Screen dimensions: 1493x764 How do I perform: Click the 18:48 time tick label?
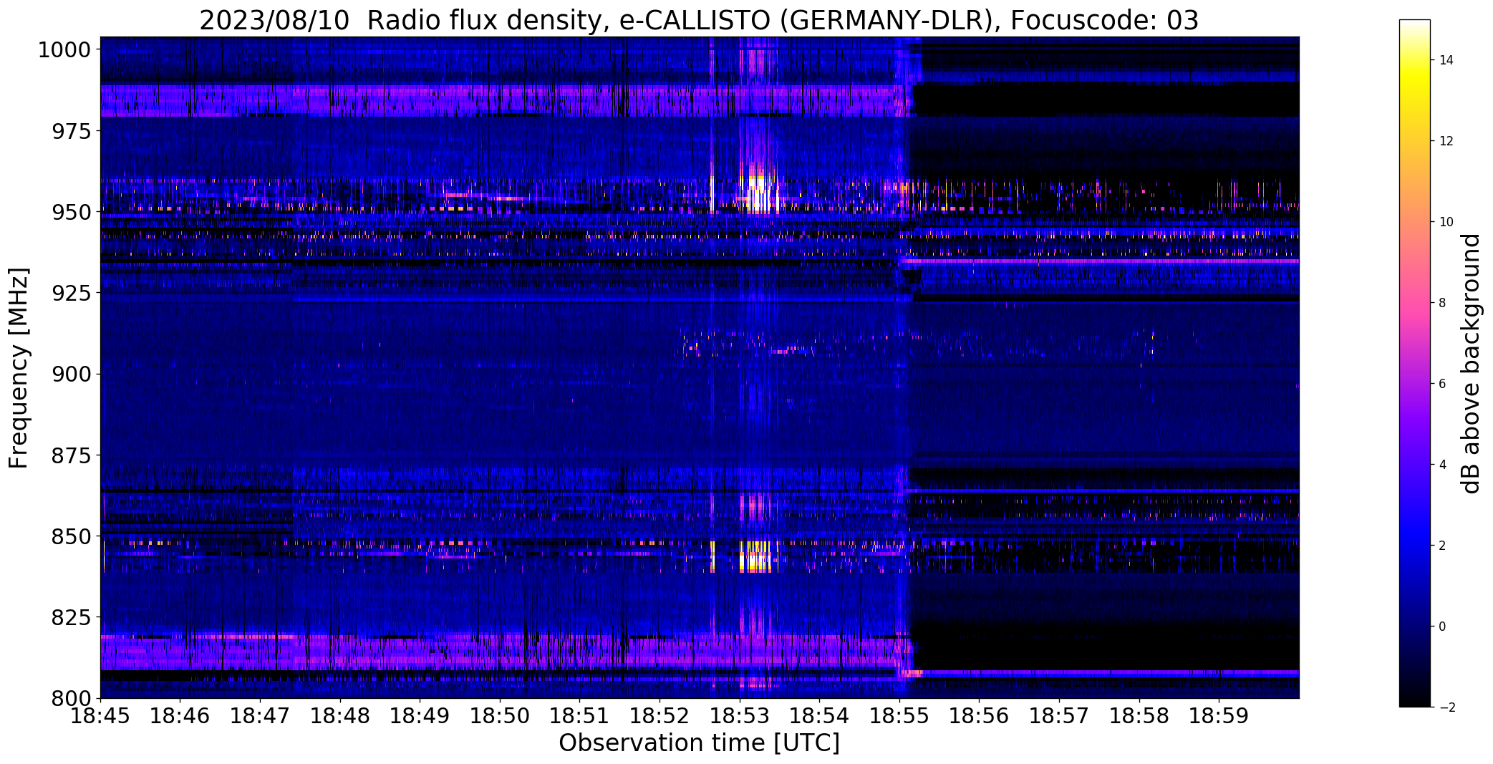click(340, 716)
